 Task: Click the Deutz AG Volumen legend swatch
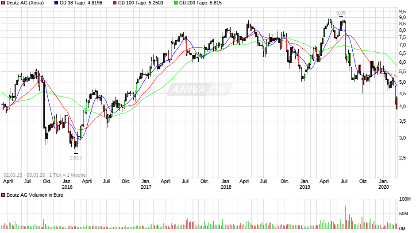tap(3, 195)
